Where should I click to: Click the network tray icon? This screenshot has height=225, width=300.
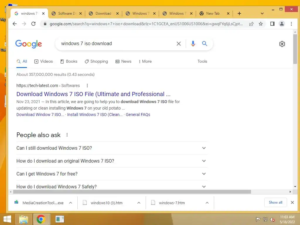tap(265, 219)
